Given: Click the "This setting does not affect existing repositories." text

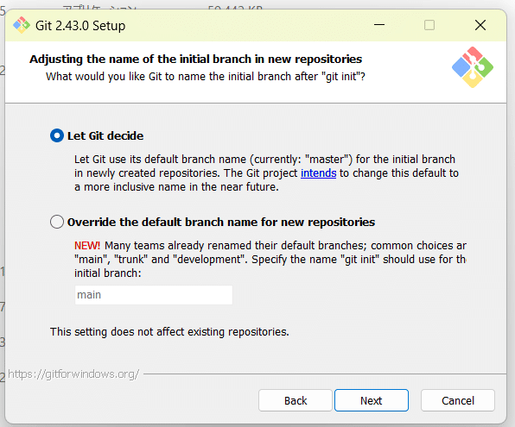Looking at the screenshot, I should [x=169, y=332].
